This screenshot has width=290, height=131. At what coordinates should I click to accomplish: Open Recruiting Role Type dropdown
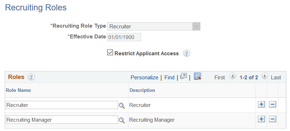pos(154,27)
